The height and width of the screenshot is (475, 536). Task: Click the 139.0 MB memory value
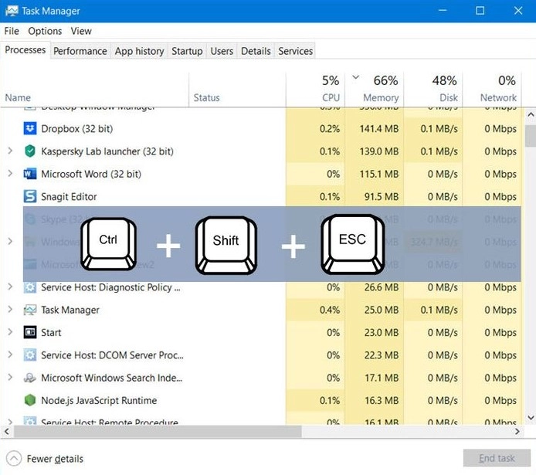pos(378,151)
